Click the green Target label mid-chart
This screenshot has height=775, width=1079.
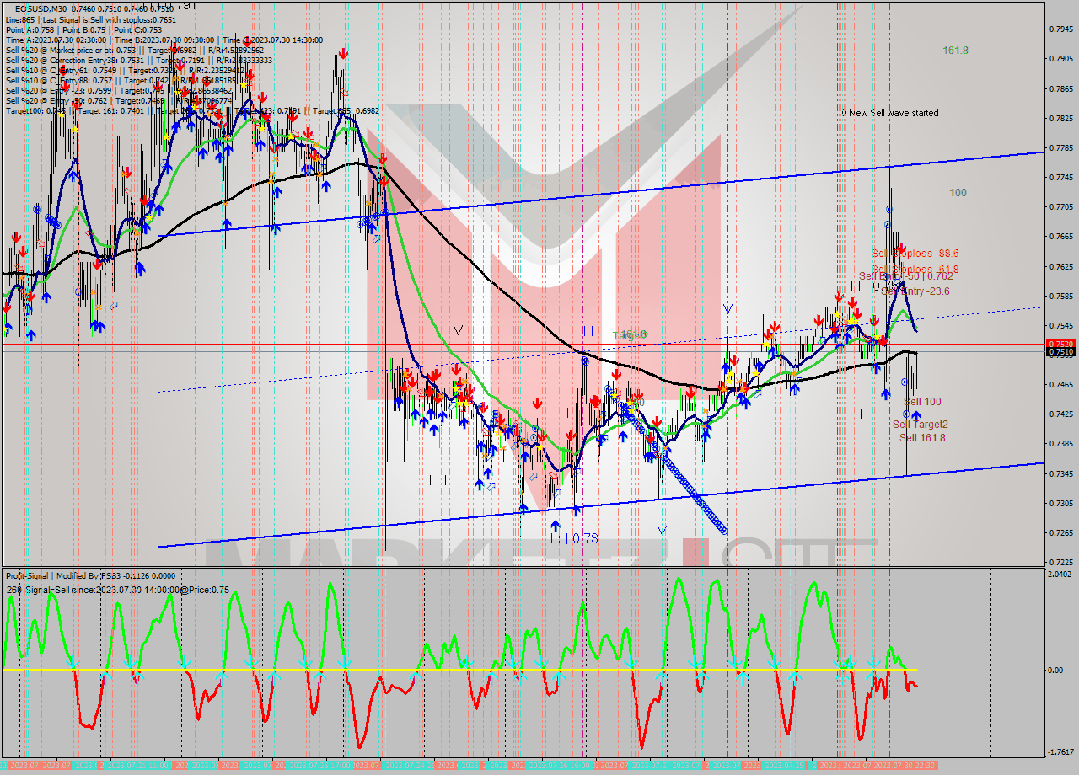[629, 334]
